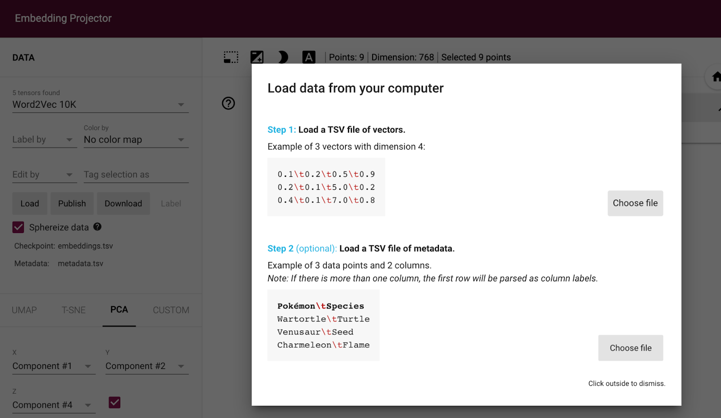Toggle the Z component checkbox

114,402
